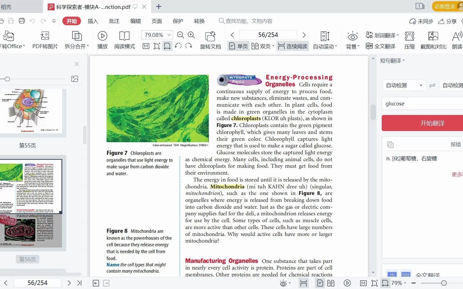Open the 批注 ribbon tab

click(x=114, y=21)
